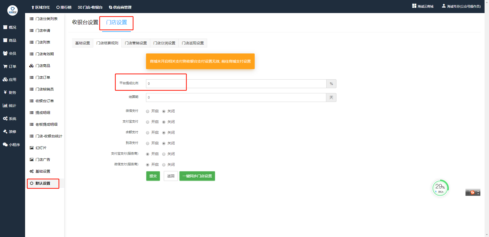489x237 pixels.
Task: Click gears icon beside 基础设置 in submenu
Action: pos(32,171)
